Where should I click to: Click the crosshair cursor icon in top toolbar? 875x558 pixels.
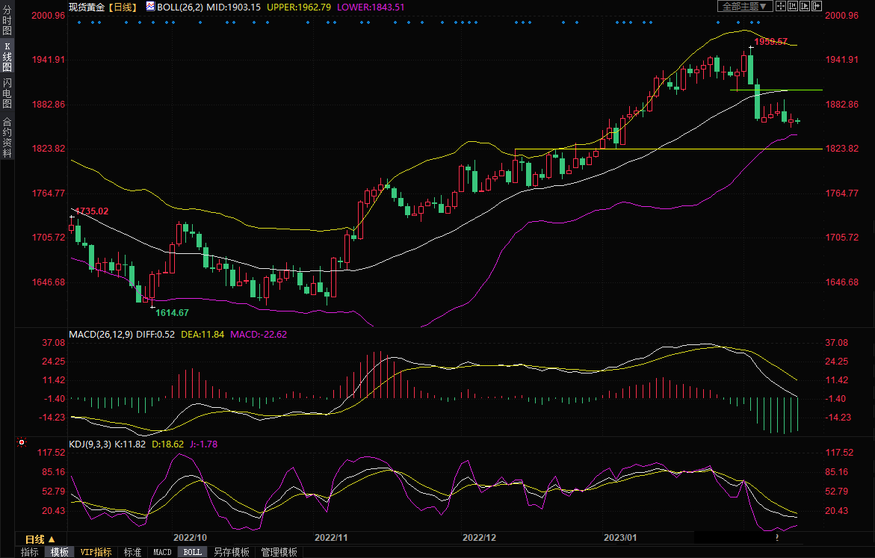(x=781, y=6)
